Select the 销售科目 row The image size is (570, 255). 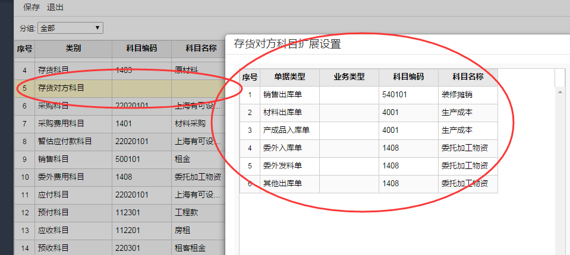tap(73, 159)
